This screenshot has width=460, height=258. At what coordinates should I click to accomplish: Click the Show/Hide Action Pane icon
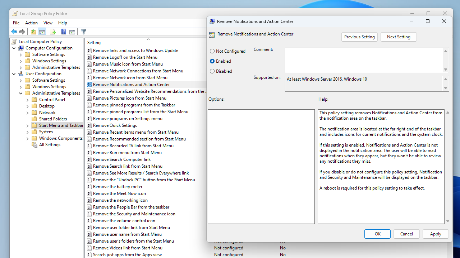pos(72,32)
